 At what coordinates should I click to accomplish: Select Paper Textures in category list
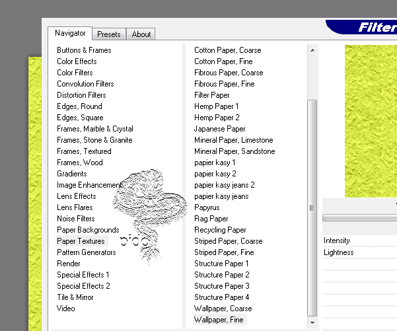point(81,241)
